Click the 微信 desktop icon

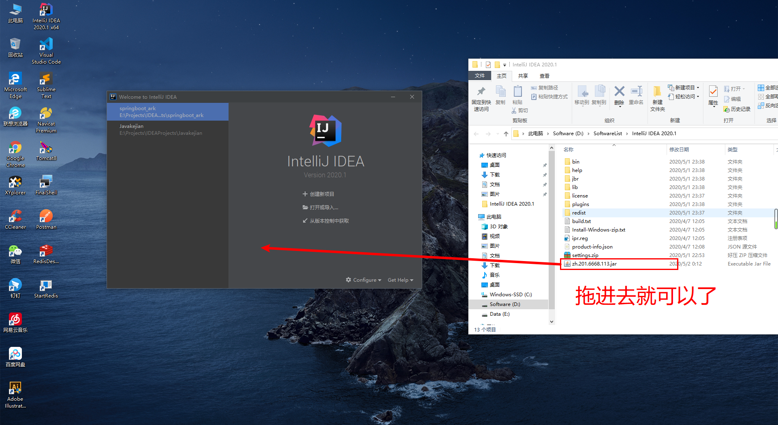pyautogui.click(x=15, y=254)
